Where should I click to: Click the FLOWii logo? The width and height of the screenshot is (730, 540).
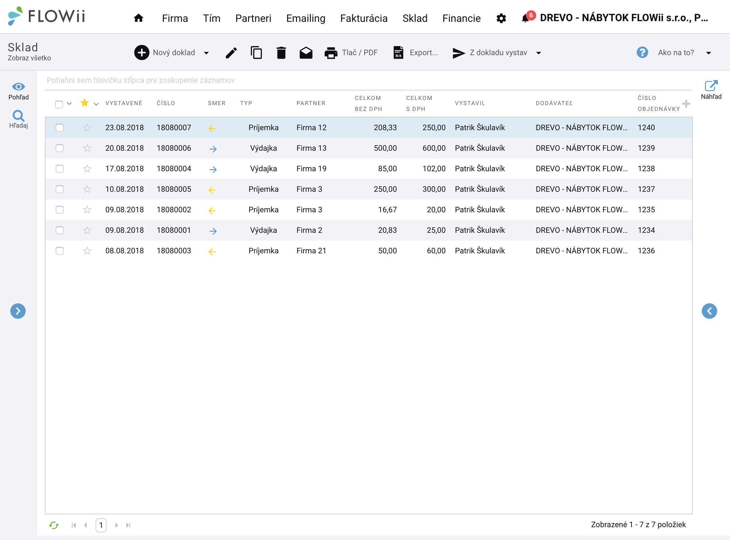(x=47, y=16)
